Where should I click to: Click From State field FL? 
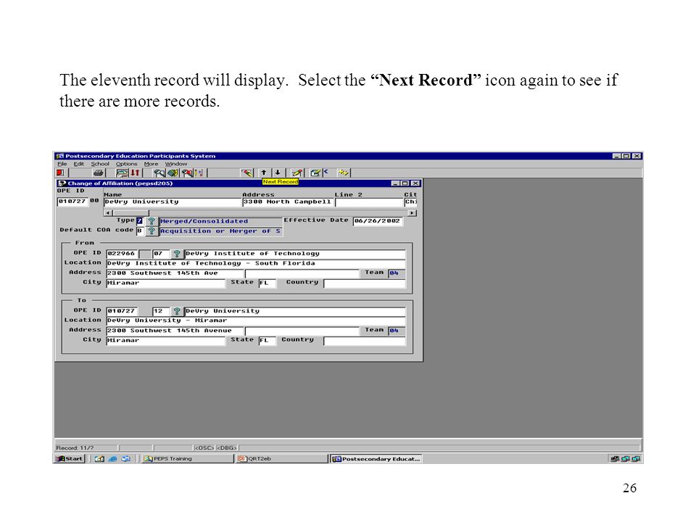point(268,283)
